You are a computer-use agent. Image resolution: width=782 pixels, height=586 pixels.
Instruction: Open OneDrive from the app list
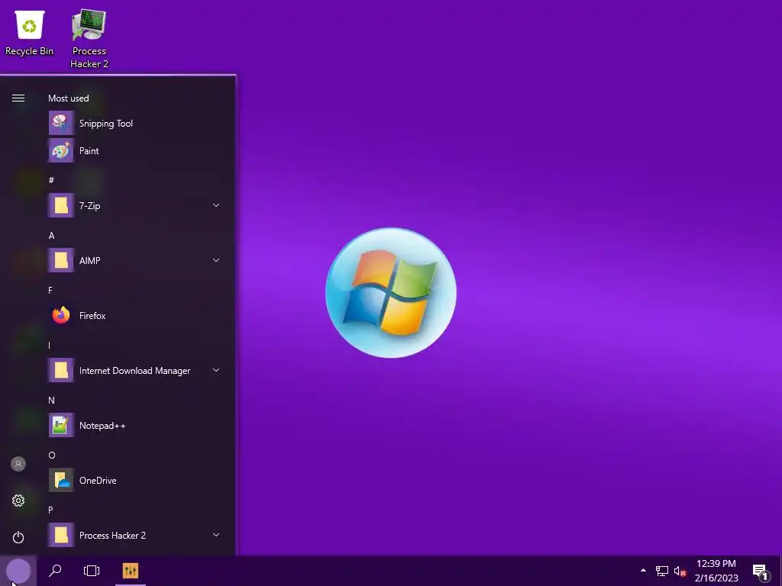point(134,481)
